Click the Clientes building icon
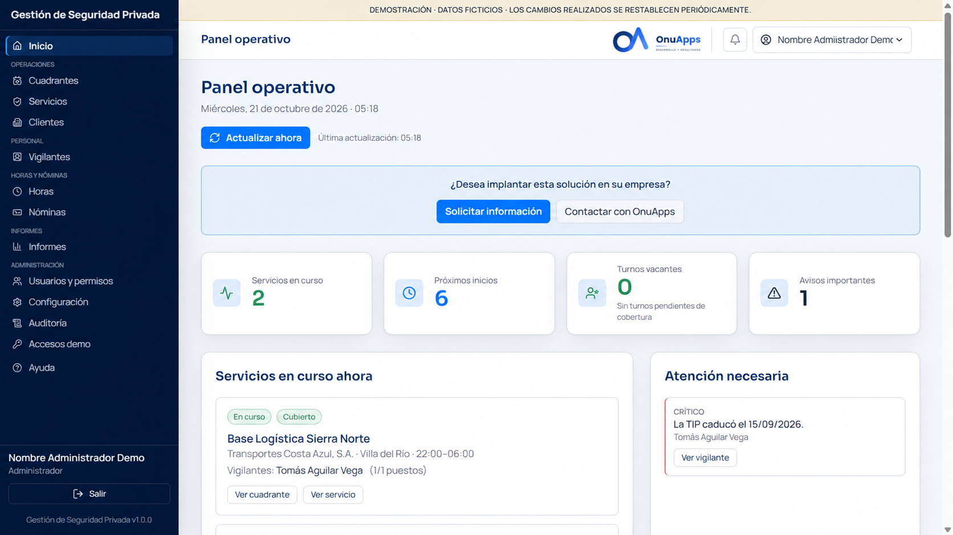953x535 pixels. (18, 122)
